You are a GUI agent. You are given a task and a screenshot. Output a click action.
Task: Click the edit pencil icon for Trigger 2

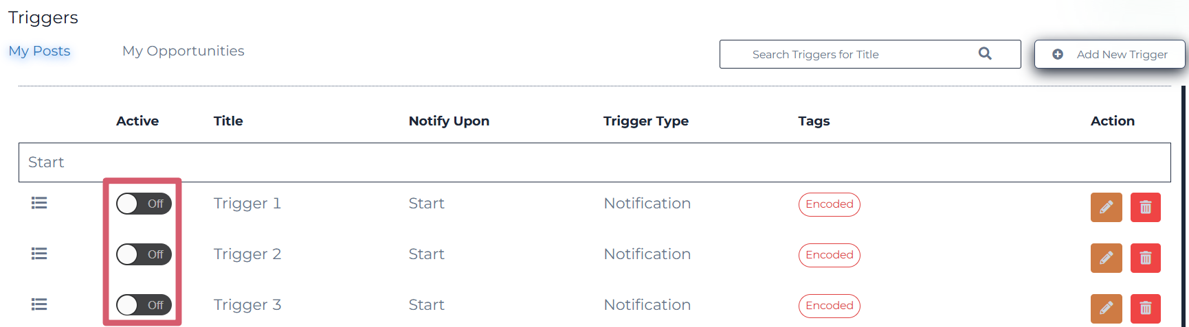click(1106, 258)
